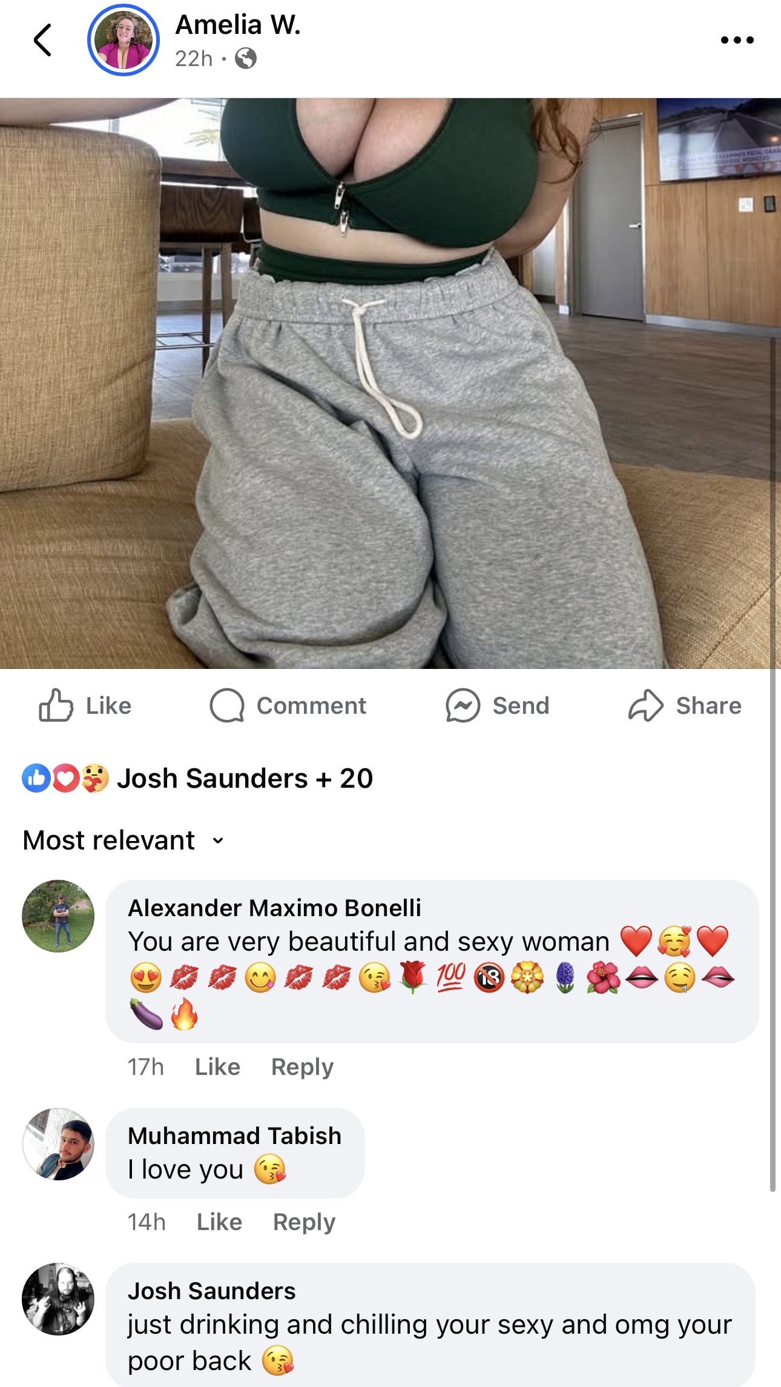
Task: Open Amelia W.'s profile picture
Action: pyautogui.click(x=124, y=40)
